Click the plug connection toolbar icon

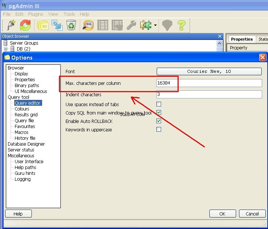[11, 25]
